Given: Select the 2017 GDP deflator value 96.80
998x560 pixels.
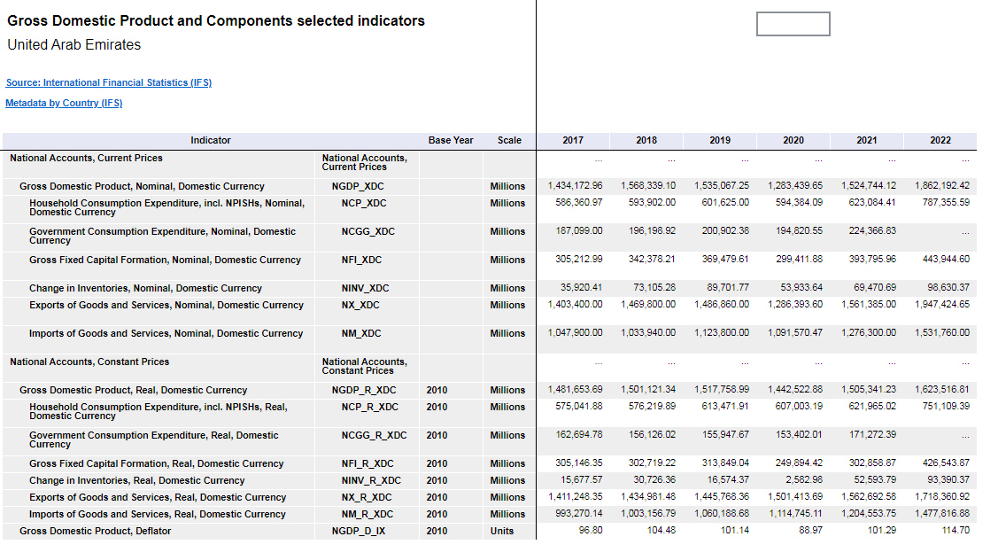Looking at the screenshot, I should coord(591,531).
